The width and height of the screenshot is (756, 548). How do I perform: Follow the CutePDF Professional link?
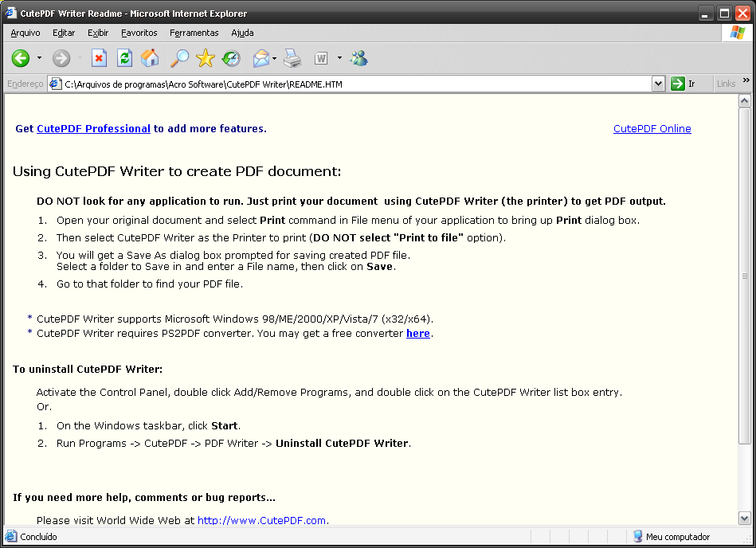pyautogui.click(x=93, y=129)
